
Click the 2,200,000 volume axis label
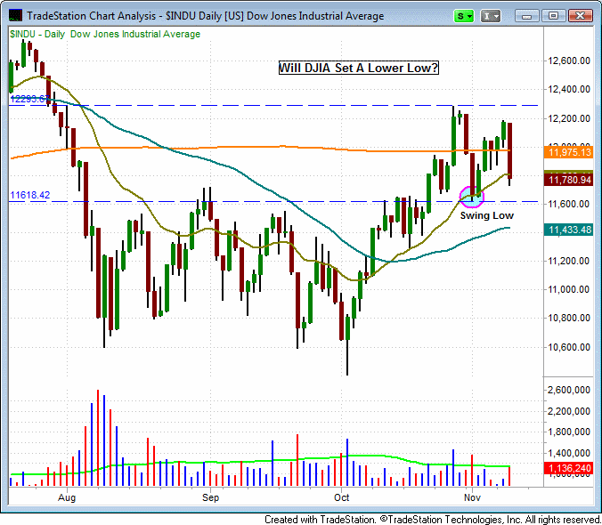coord(569,411)
